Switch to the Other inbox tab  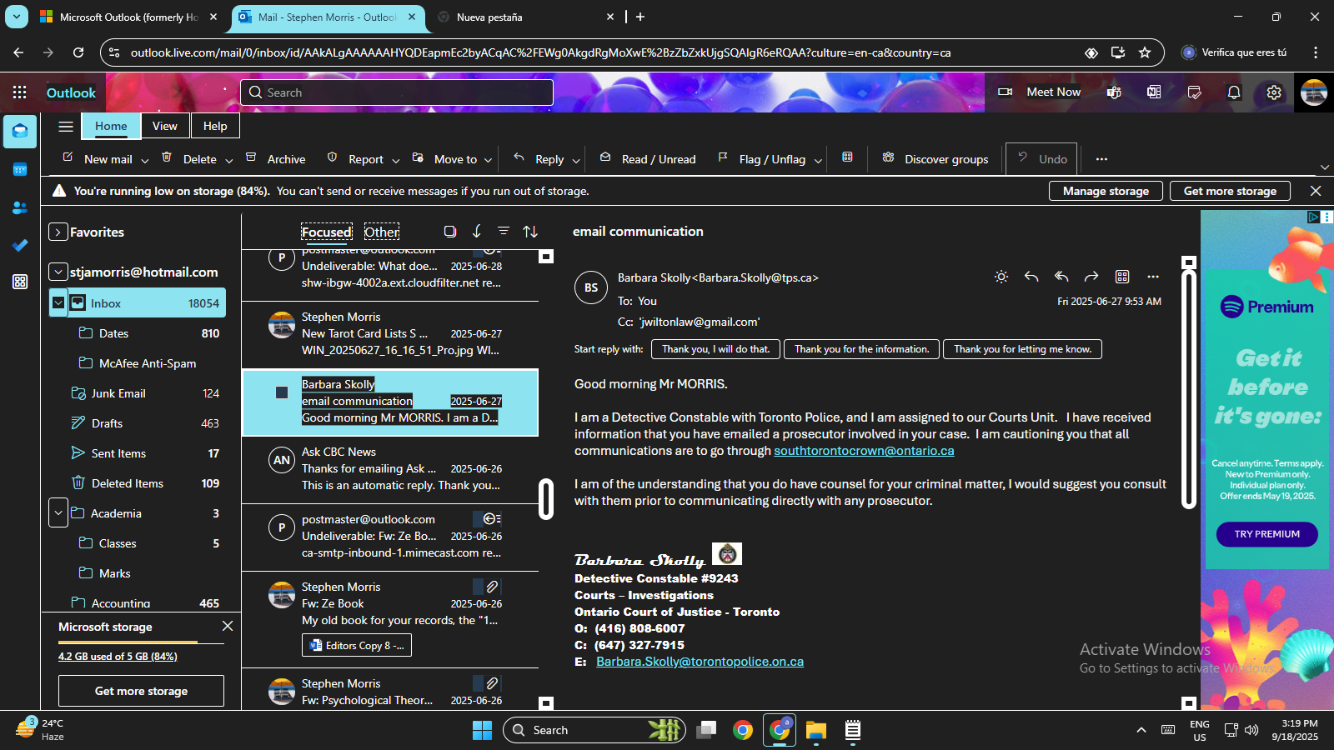click(x=381, y=232)
